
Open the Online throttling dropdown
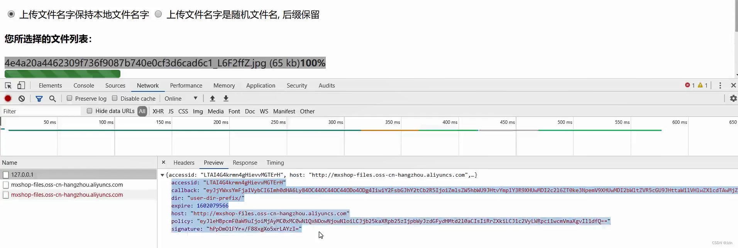pos(181,98)
